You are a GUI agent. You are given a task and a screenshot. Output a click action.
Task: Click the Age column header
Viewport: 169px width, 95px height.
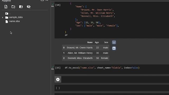click(97, 42)
